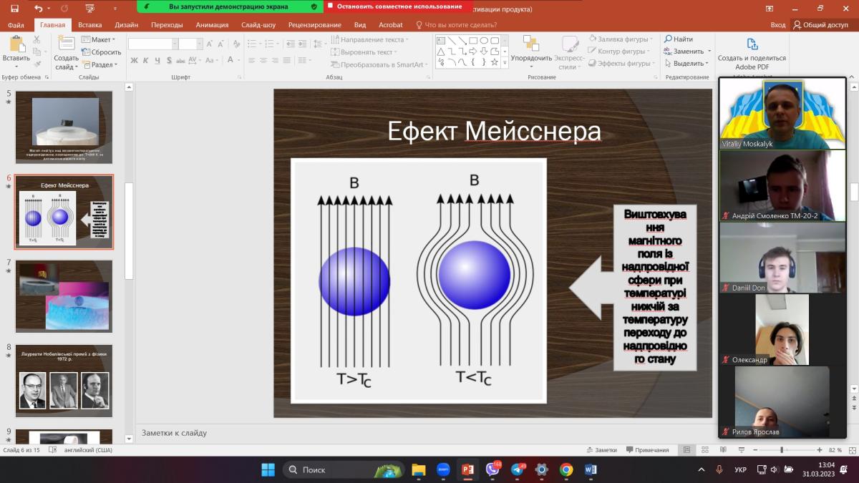Click Остановить совместное использование button
This screenshot has width=859, height=483.
point(394,6)
